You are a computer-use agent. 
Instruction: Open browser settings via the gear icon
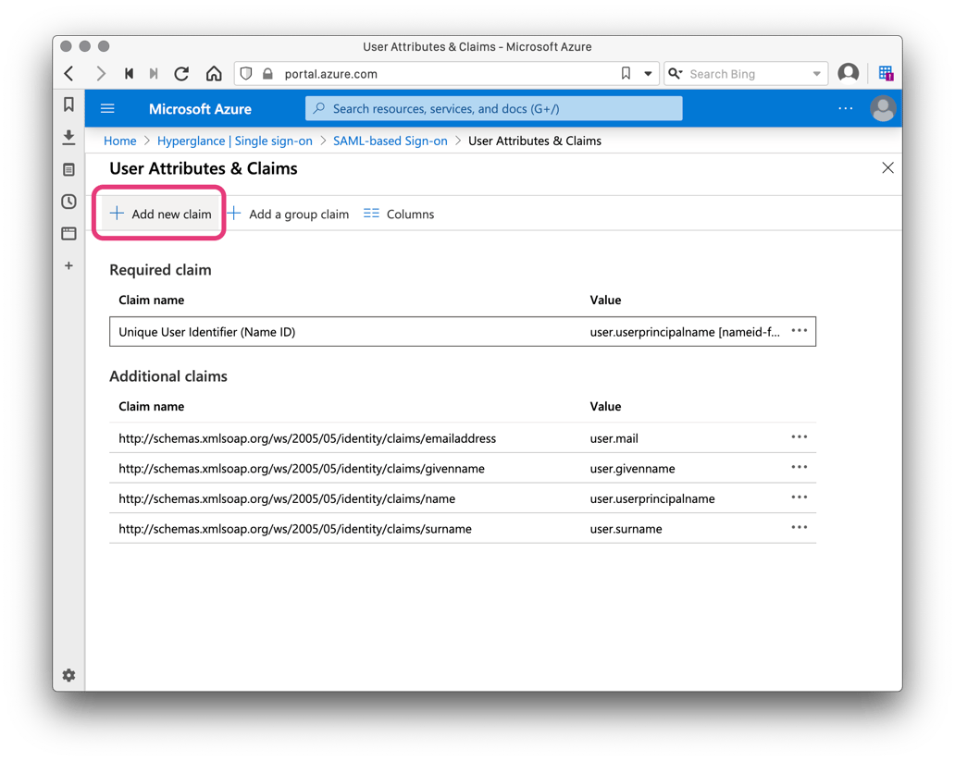click(68, 675)
